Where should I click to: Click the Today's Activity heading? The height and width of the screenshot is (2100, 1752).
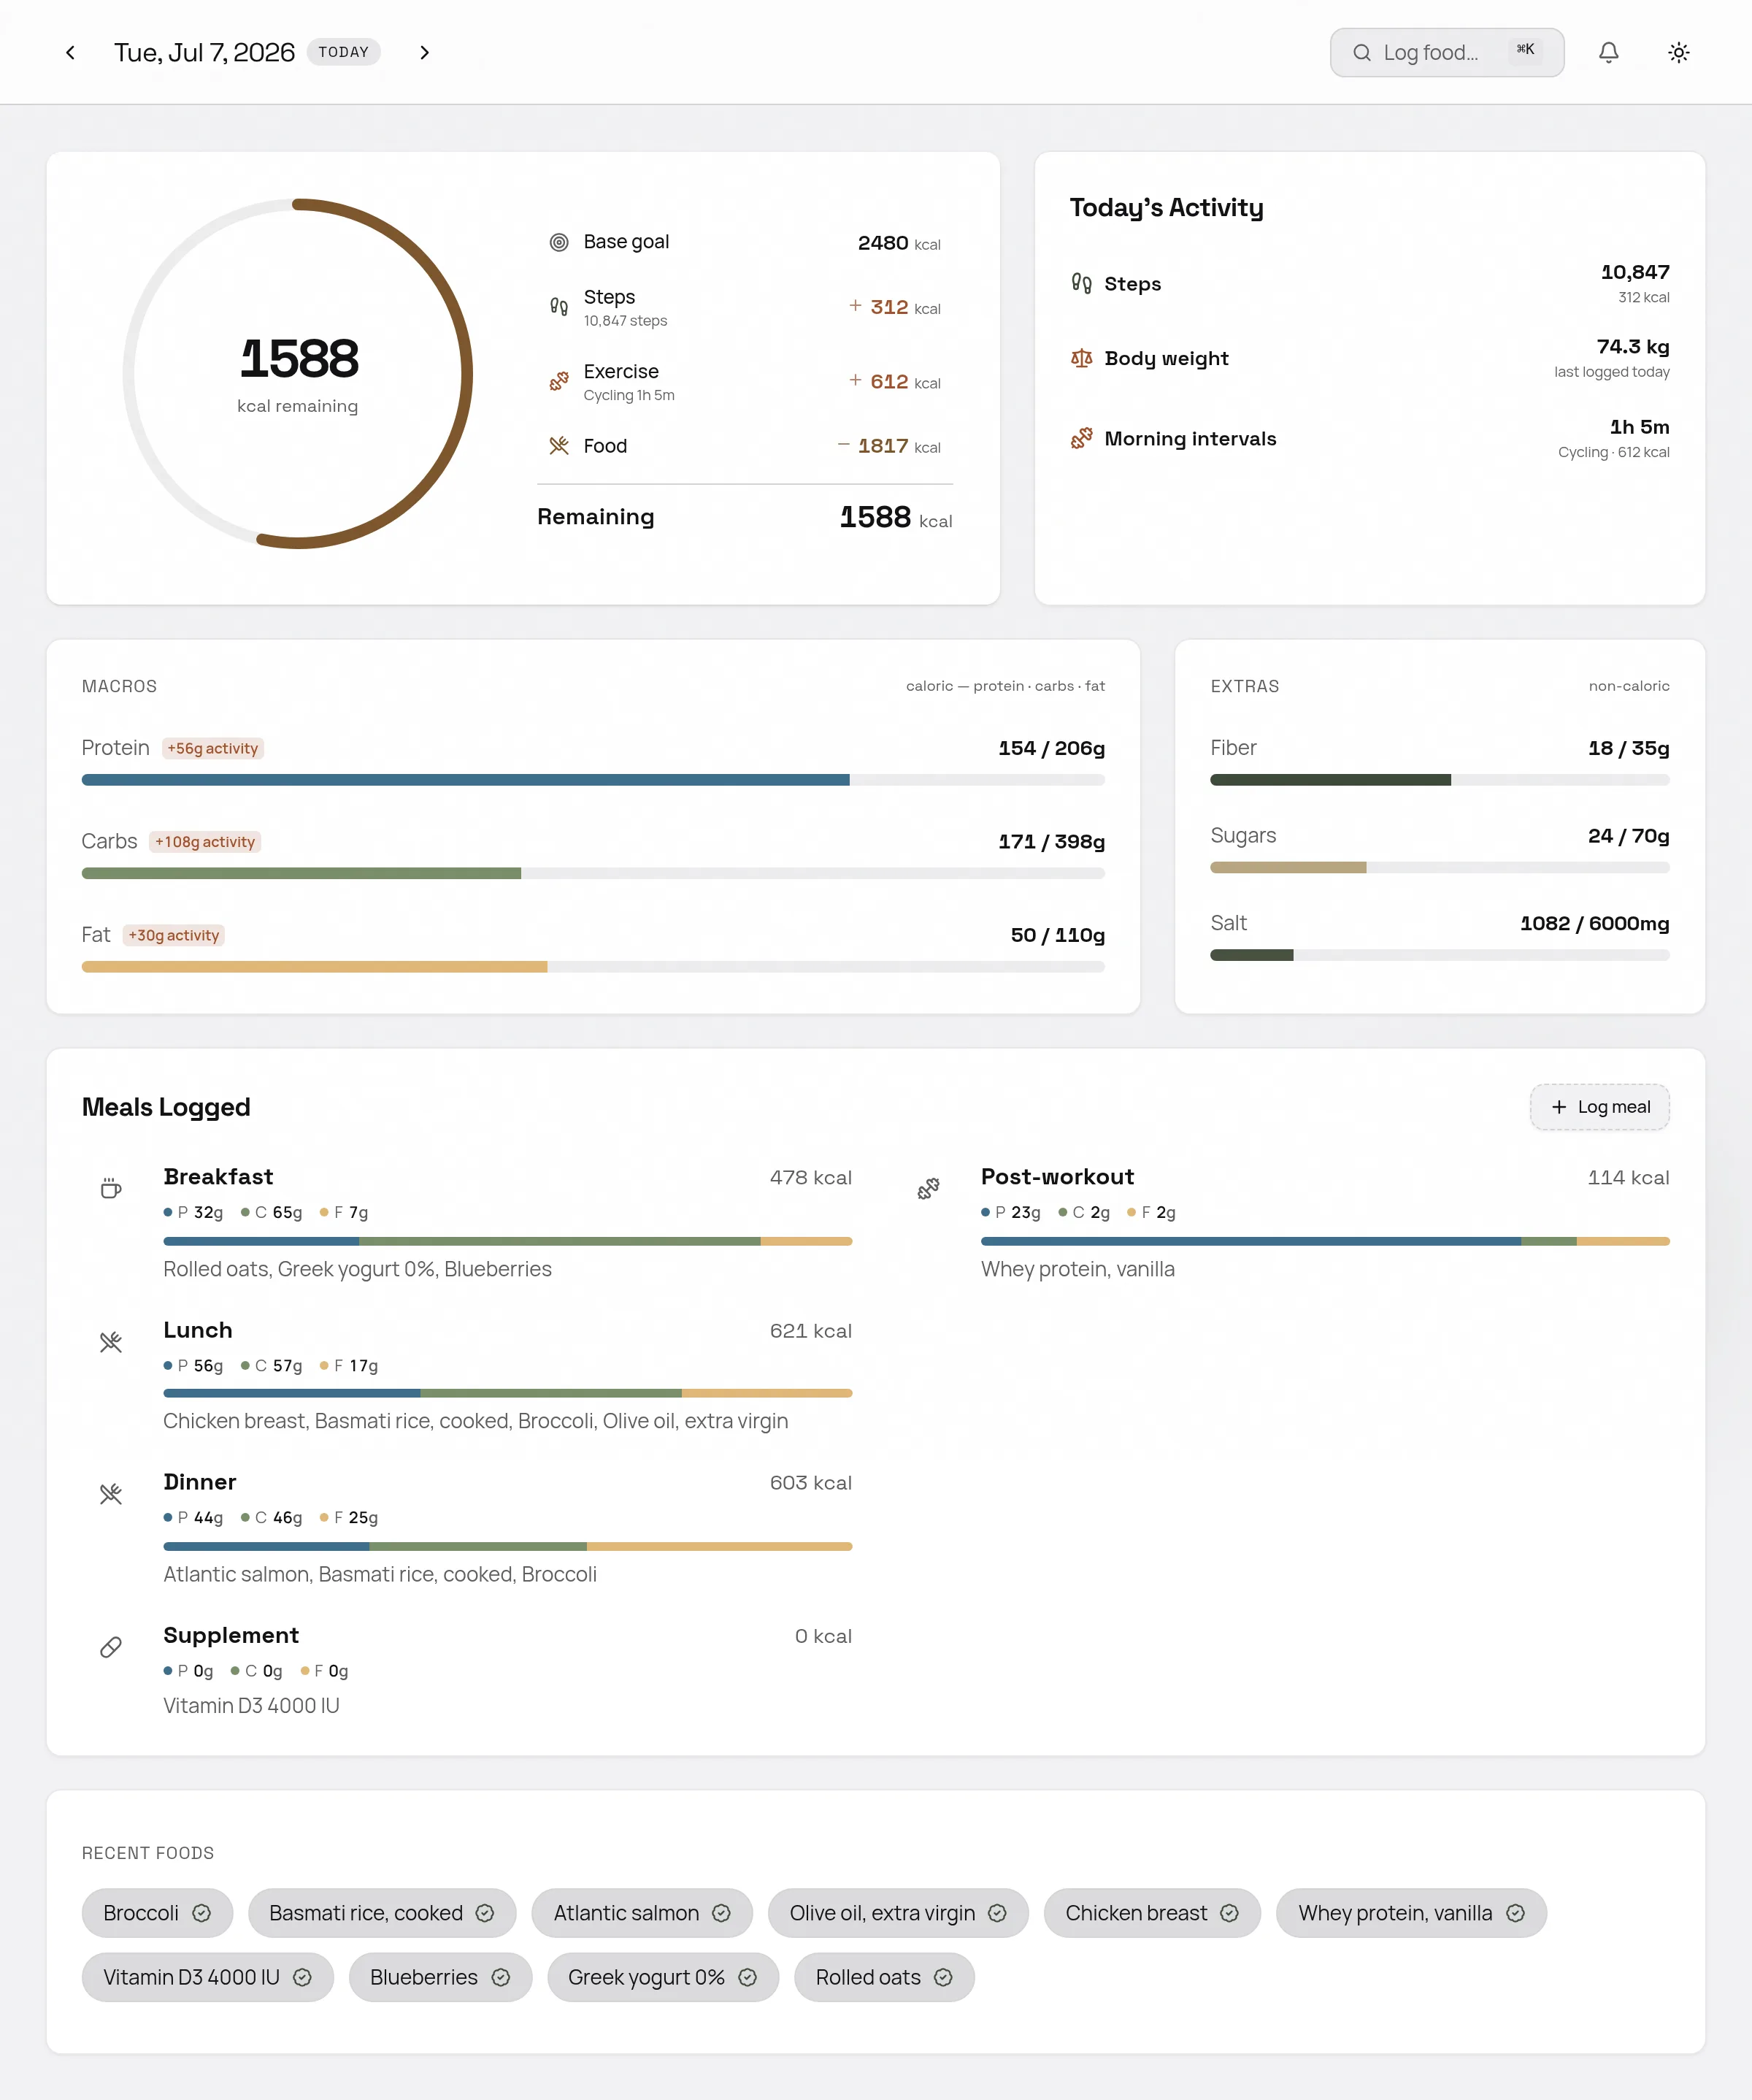click(1166, 207)
